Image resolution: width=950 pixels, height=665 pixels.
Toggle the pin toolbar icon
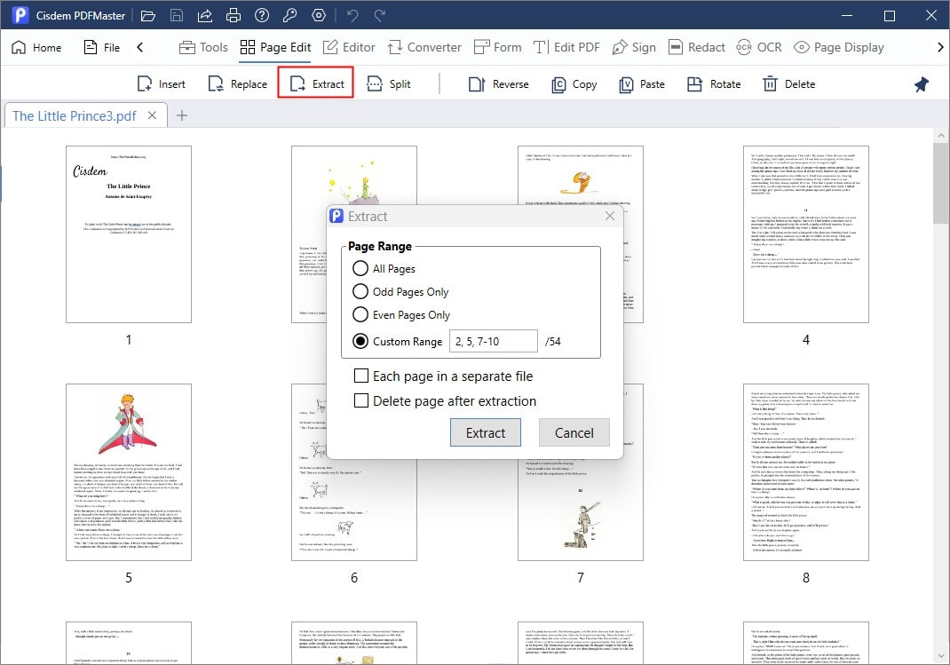click(x=921, y=84)
